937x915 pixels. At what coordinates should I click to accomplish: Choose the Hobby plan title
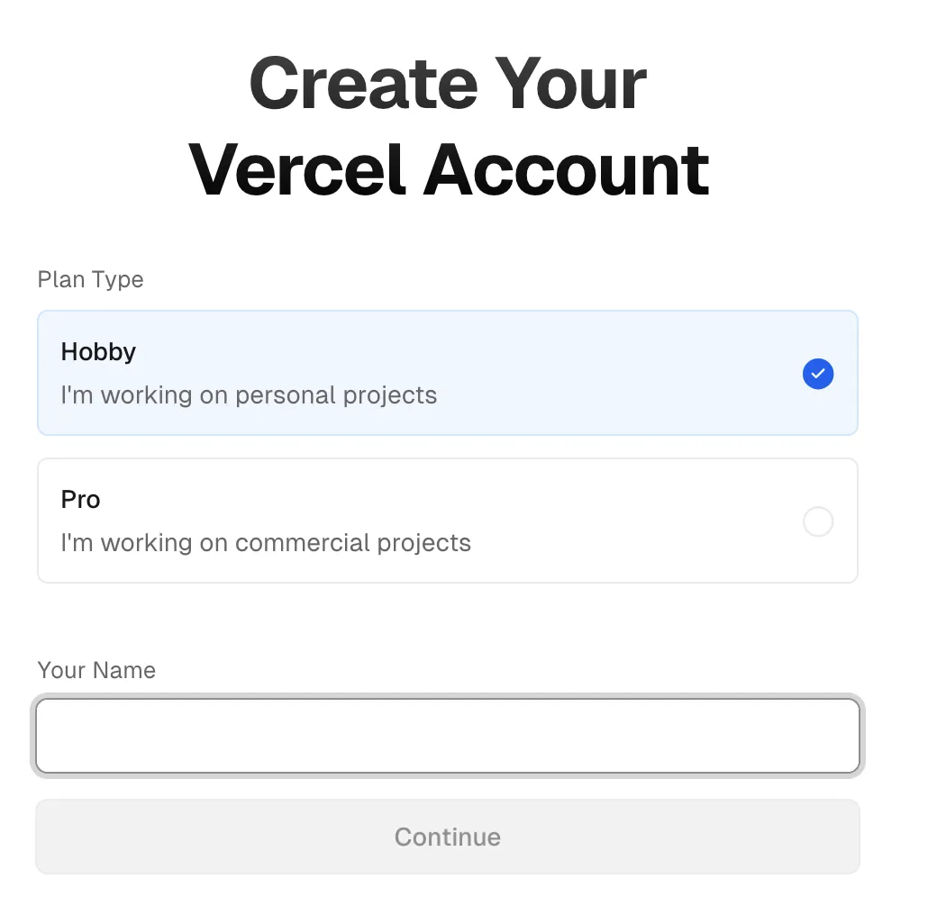(98, 351)
